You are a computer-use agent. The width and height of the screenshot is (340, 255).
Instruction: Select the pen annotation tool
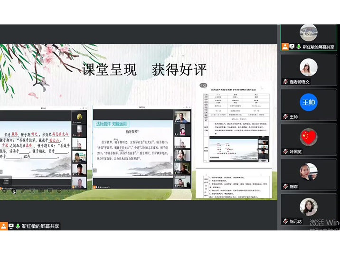click(x=23, y=191)
